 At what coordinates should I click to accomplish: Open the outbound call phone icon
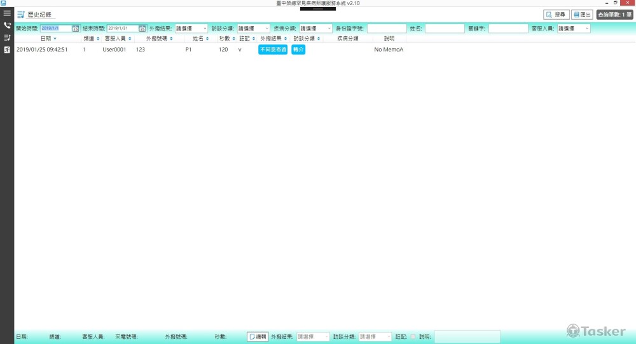click(7, 25)
